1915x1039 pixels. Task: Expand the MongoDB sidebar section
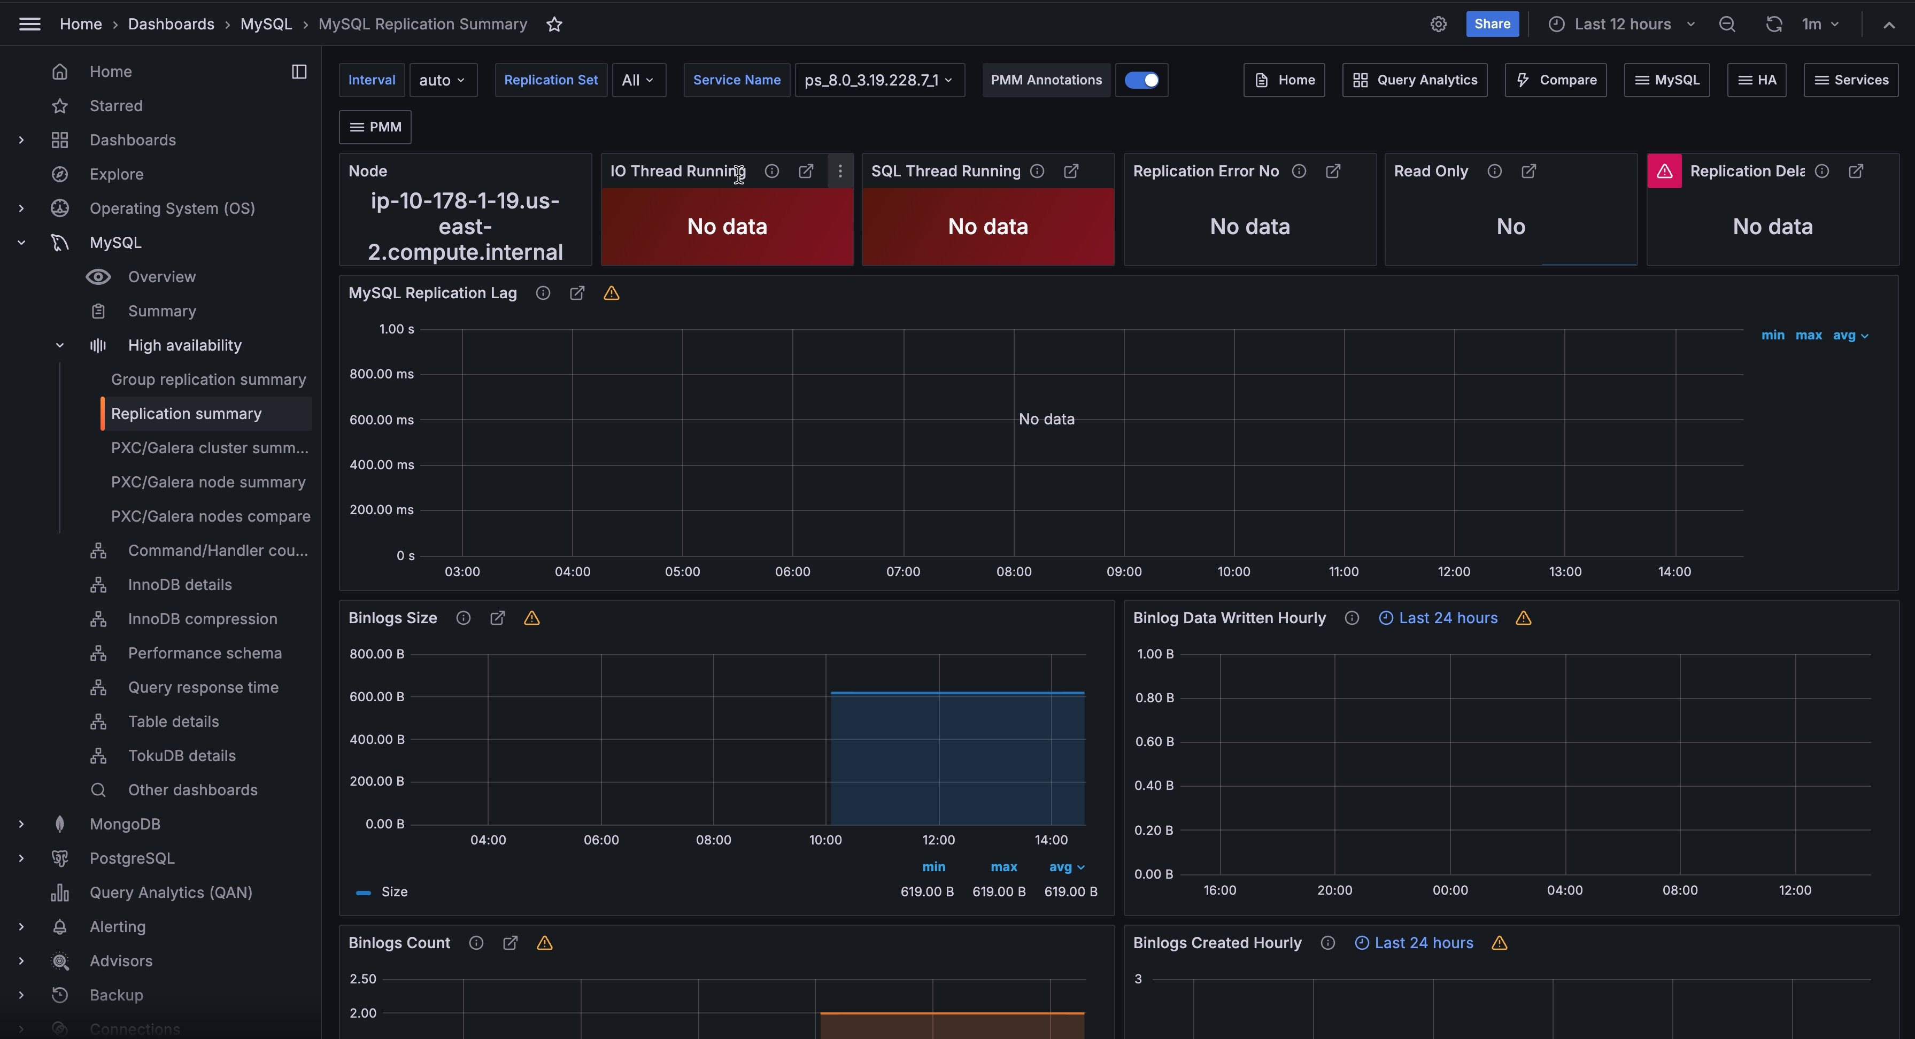(x=21, y=824)
